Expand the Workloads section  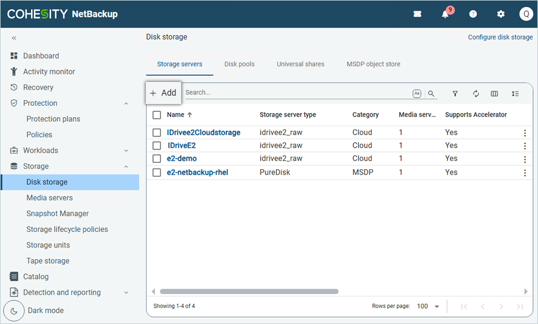click(x=126, y=151)
